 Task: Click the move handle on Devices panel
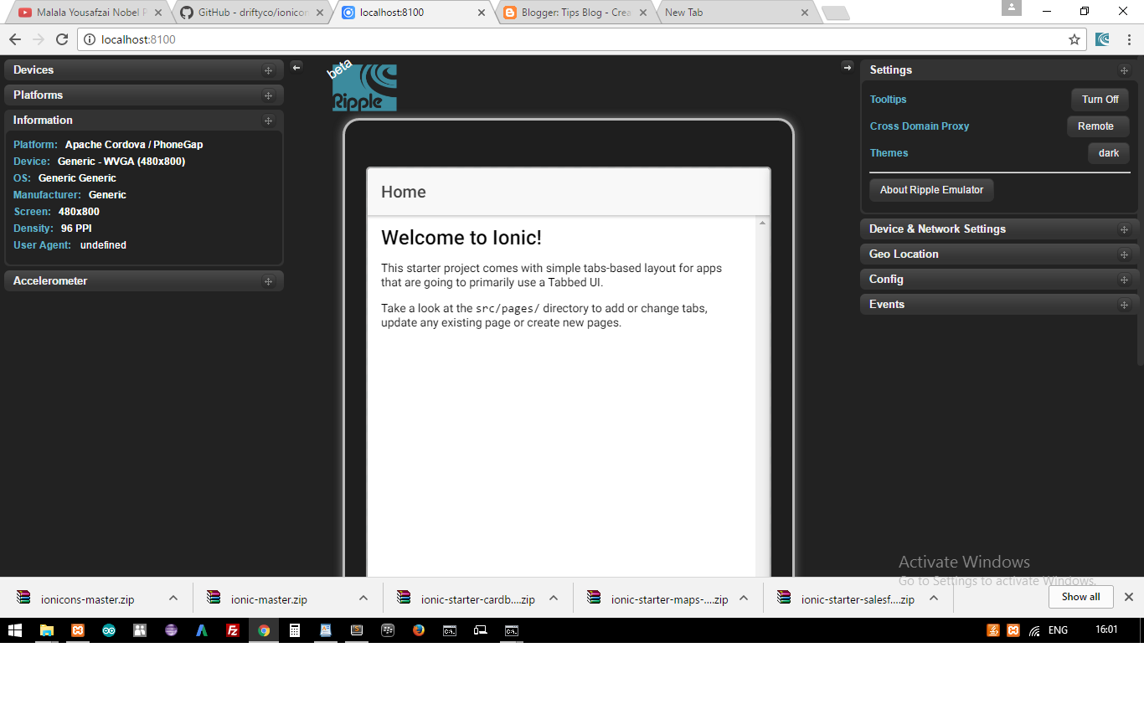(x=268, y=70)
